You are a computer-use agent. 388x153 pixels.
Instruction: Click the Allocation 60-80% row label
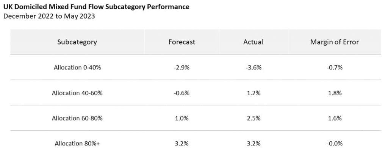tap(77, 118)
